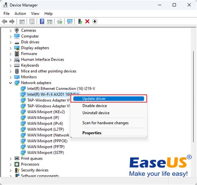Expand the Print queues category

pyautogui.click(x=10, y=159)
